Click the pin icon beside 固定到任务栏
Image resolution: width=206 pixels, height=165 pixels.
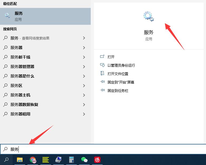tap(102, 90)
